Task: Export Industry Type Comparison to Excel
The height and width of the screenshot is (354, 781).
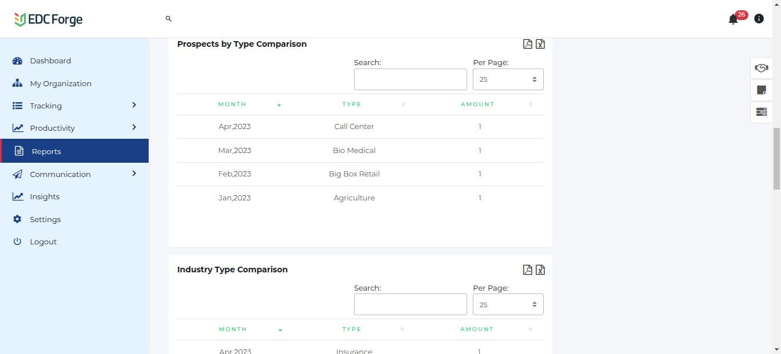Action: [540, 269]
